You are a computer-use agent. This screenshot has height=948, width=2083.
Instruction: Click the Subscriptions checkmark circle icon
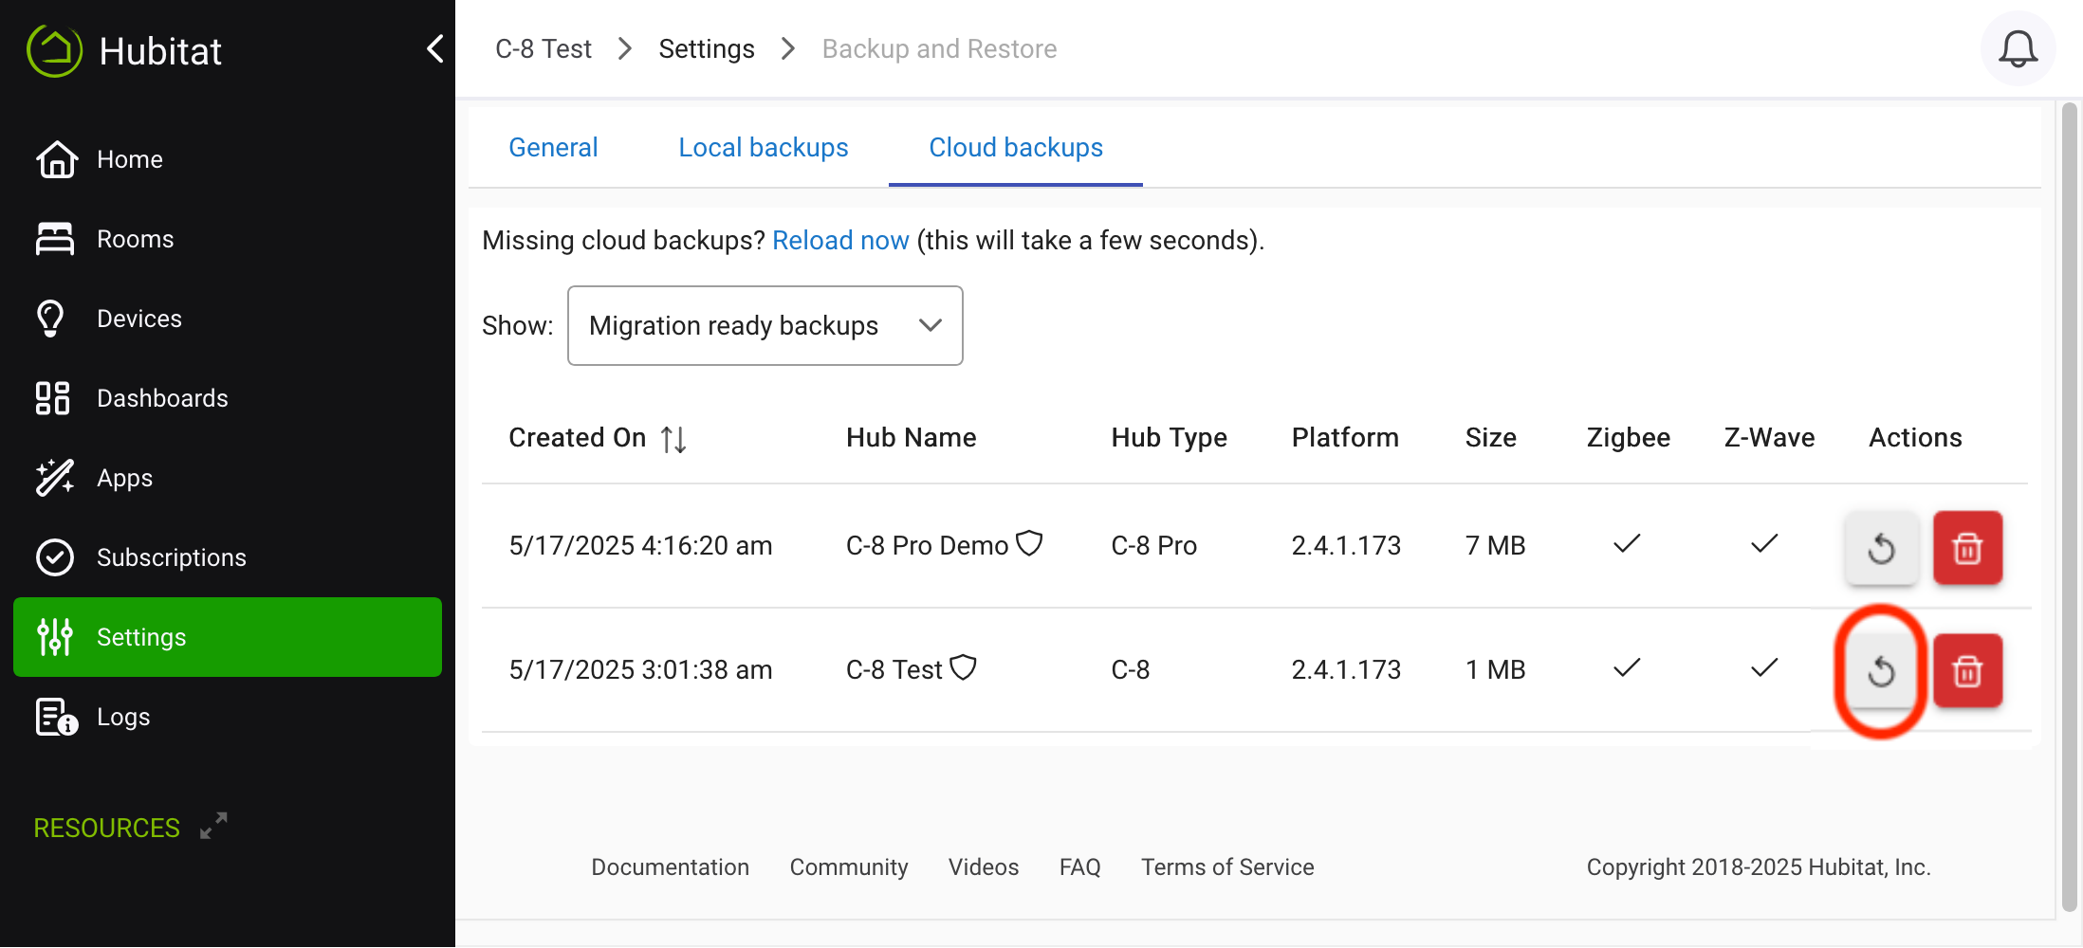click(x=55, y=557)
